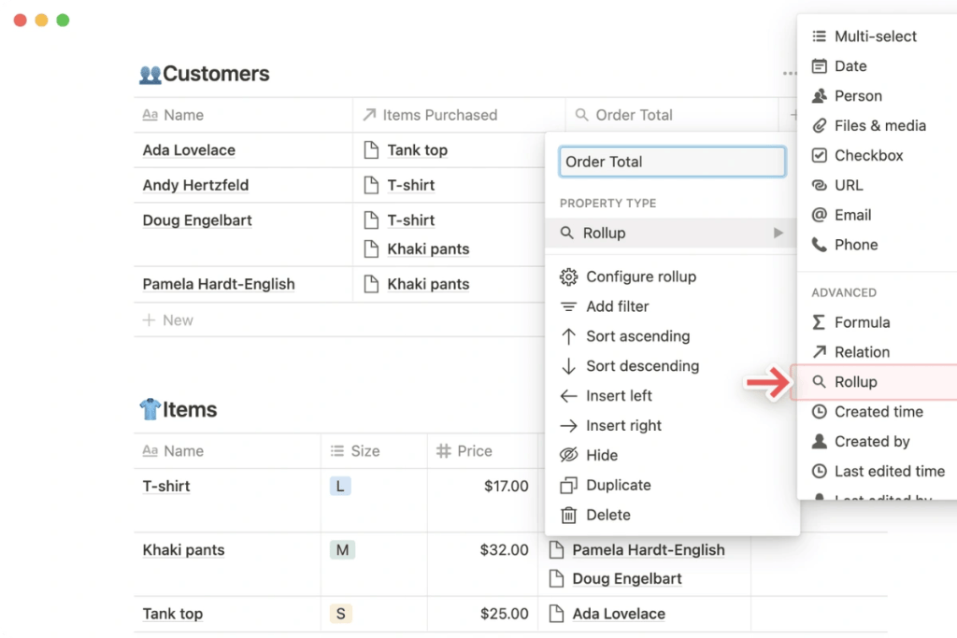Click the page icon beside Tank top
This screenshot has height=638, width=957.
coord(371,150)
